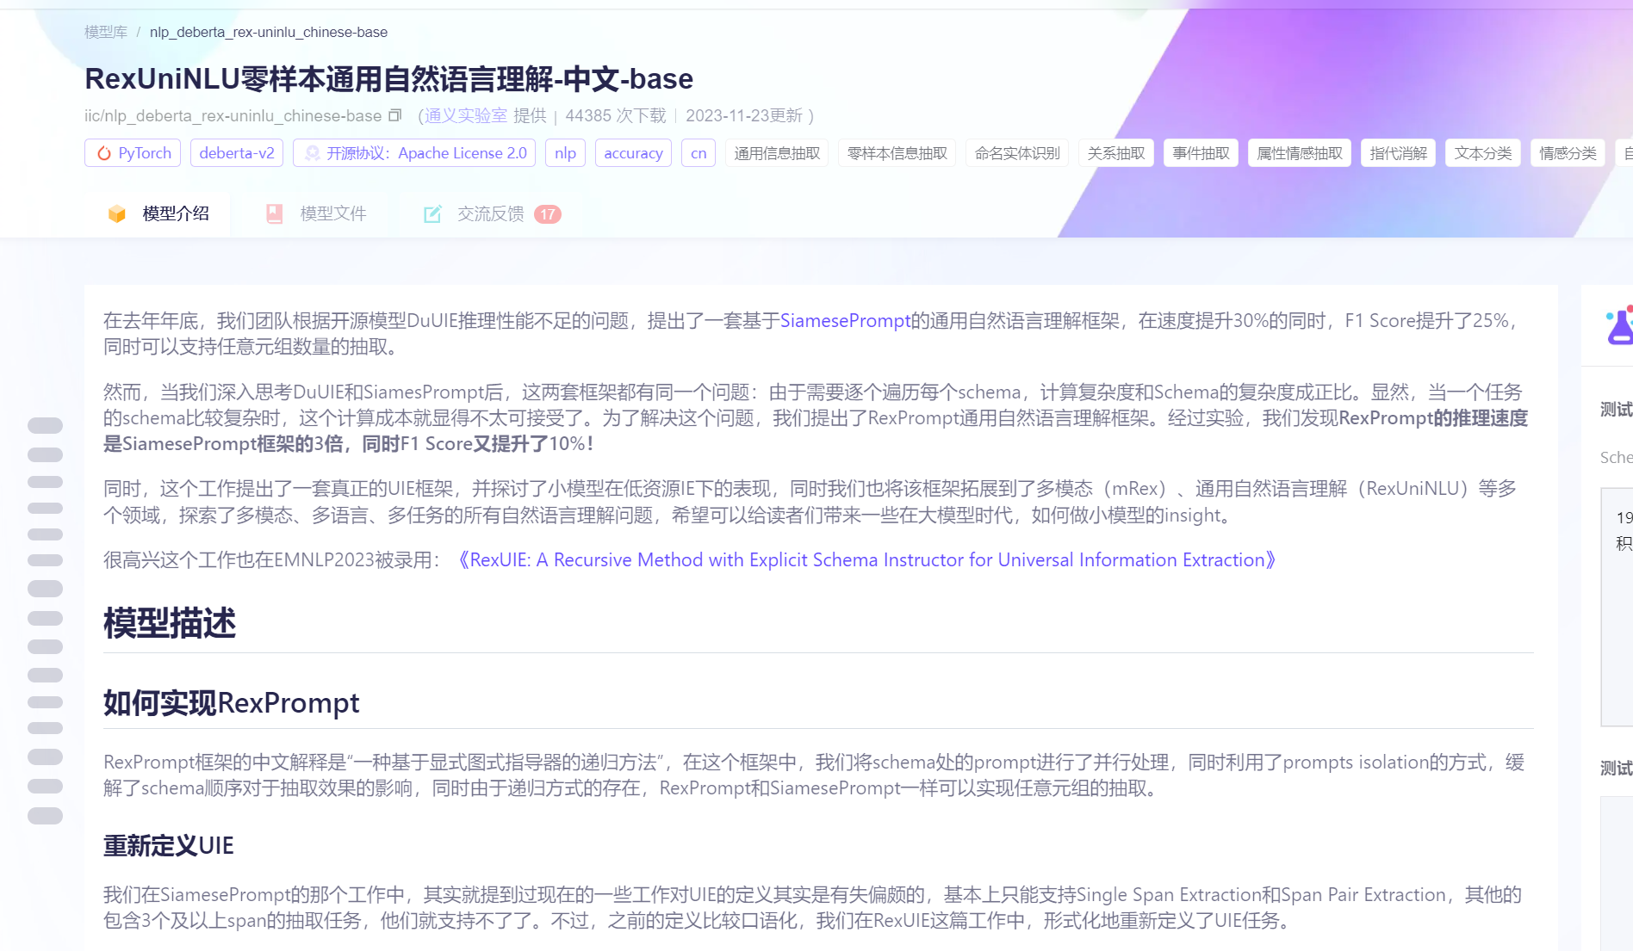Select the 命名实体识别 task tag
The height and width of the screenshot is (951, 1633).
[1017, 152]
